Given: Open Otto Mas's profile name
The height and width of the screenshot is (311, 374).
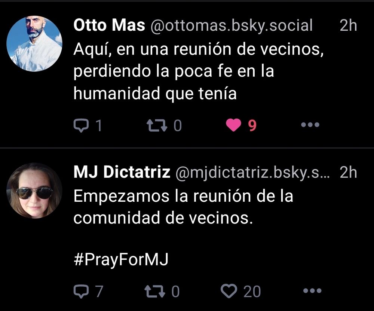Looking at the screenshot, I should [x=109, y=25].
